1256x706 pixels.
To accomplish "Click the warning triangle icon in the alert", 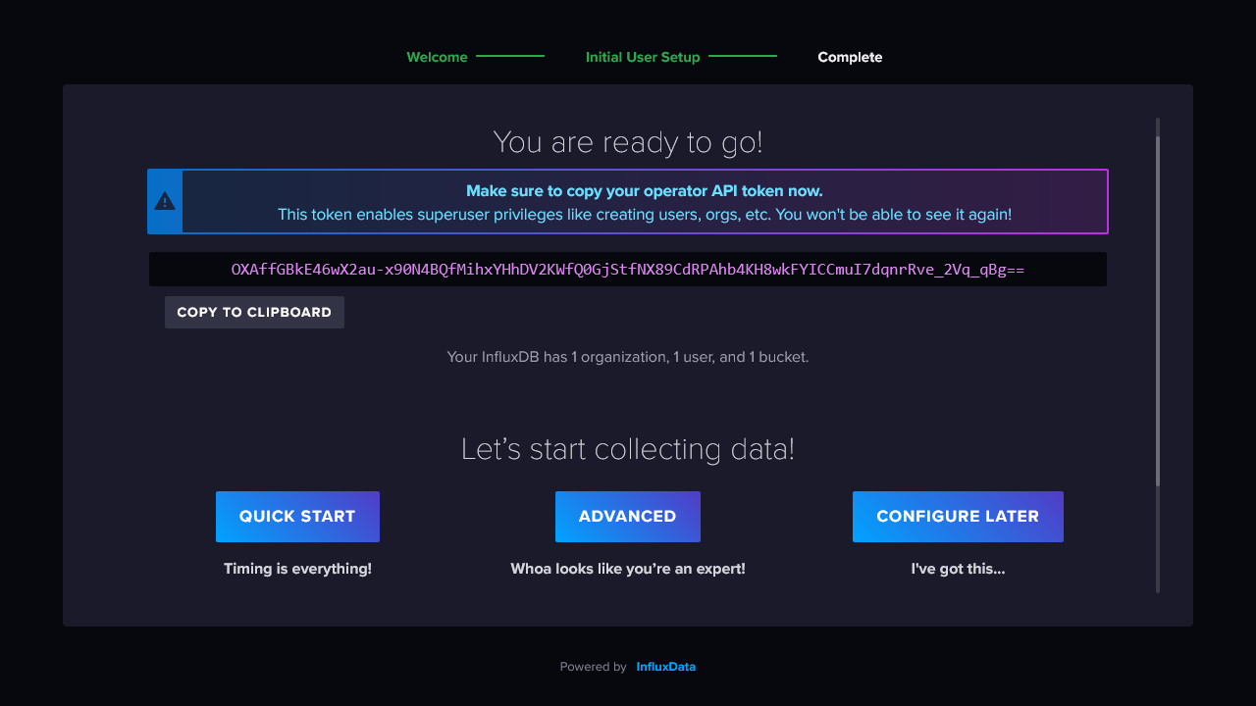I will point(165,201).
